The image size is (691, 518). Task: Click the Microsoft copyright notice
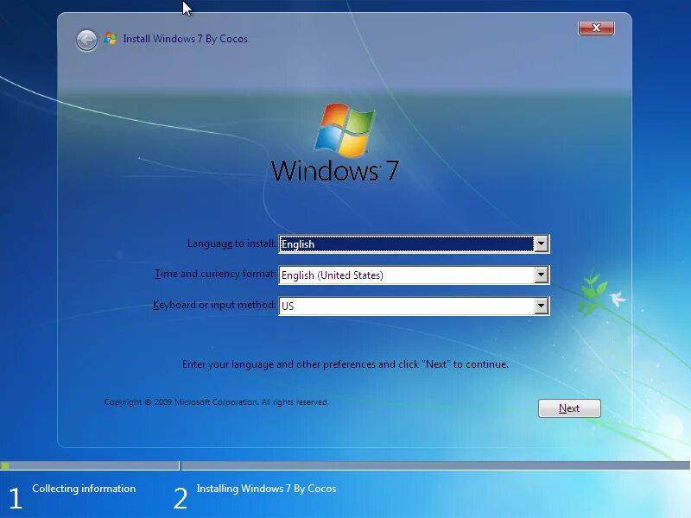pyautogui.click(x=216, y=402)
